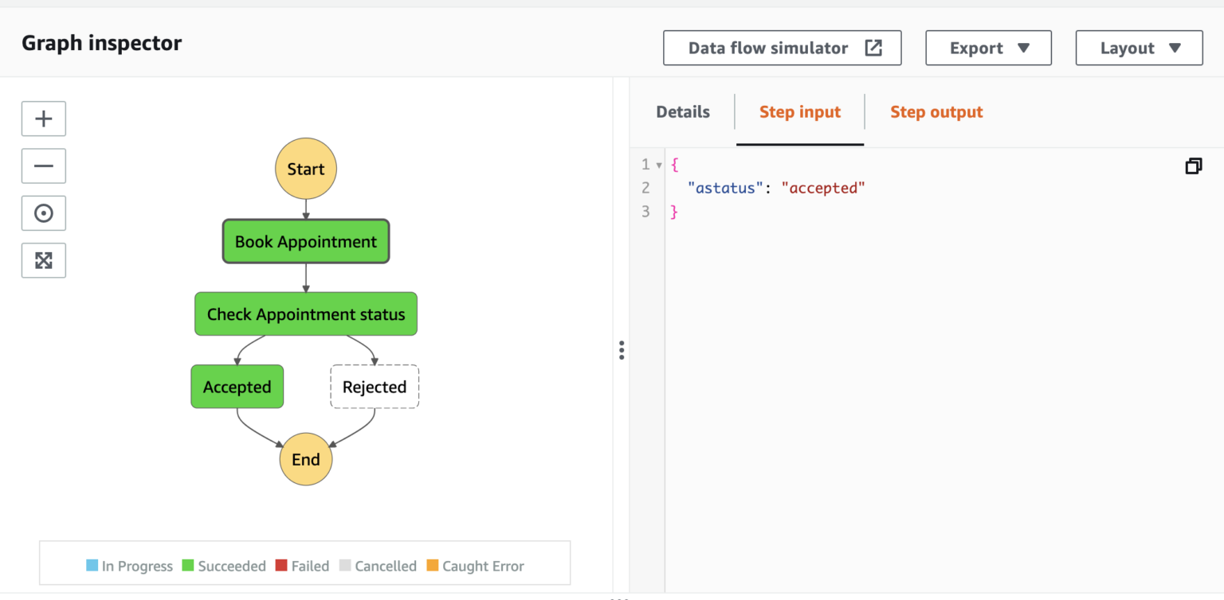Switch to the Step output tab
Screen dimensions: 1224x600
coord(936,112)
